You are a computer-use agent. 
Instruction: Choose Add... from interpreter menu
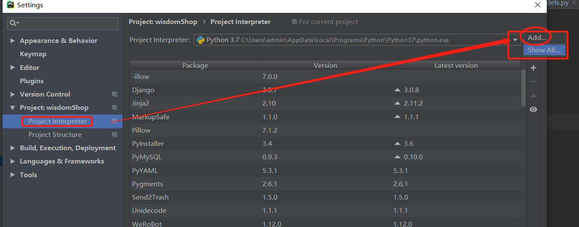point(537,38)
